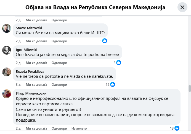Open Igor Mitevski's profile picture
Viewport: 191px width, 134px height.
(7, 50)
